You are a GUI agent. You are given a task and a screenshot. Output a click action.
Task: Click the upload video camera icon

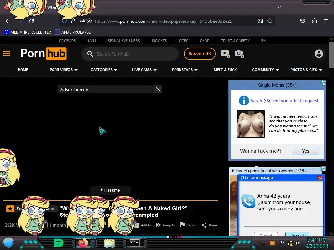(225, 54)
